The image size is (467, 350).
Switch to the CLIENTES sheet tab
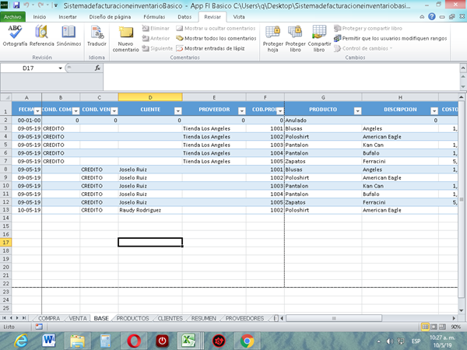[170, 318]
